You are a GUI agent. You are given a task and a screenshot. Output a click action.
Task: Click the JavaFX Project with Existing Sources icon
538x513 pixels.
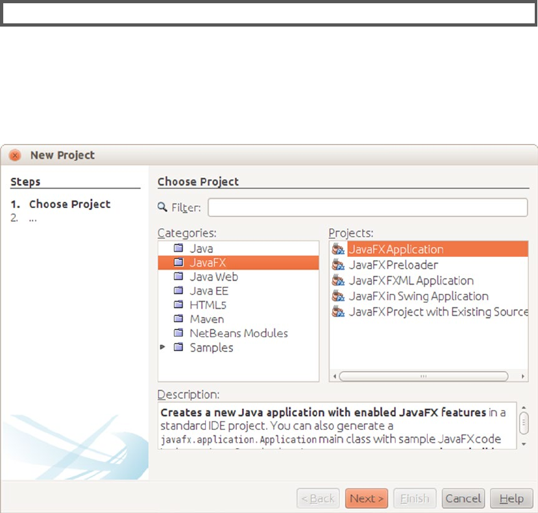point(338,312)
